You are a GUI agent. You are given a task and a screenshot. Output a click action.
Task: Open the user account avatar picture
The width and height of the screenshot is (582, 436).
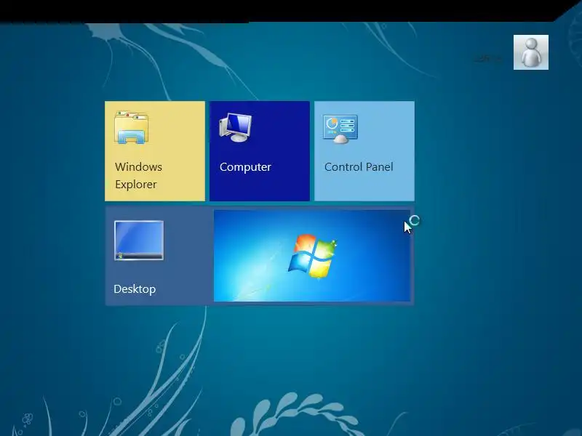tap(531, 52)
